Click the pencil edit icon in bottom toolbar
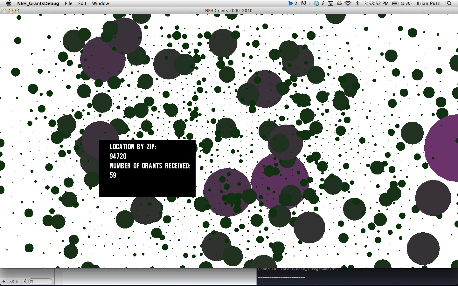 pyautogui.click(x=24, y=281)
